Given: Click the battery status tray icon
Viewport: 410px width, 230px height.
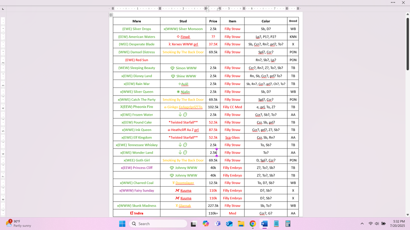Looking at the screenshot, I should click(x=383, y=224).
